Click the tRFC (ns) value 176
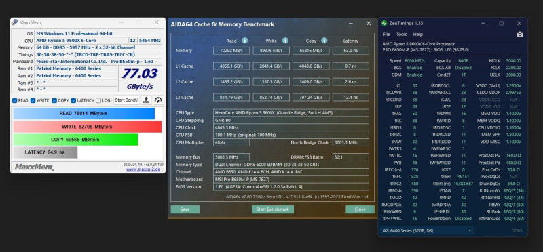The height and width of the screenshot is (252, 543). (x=415, y=169)
